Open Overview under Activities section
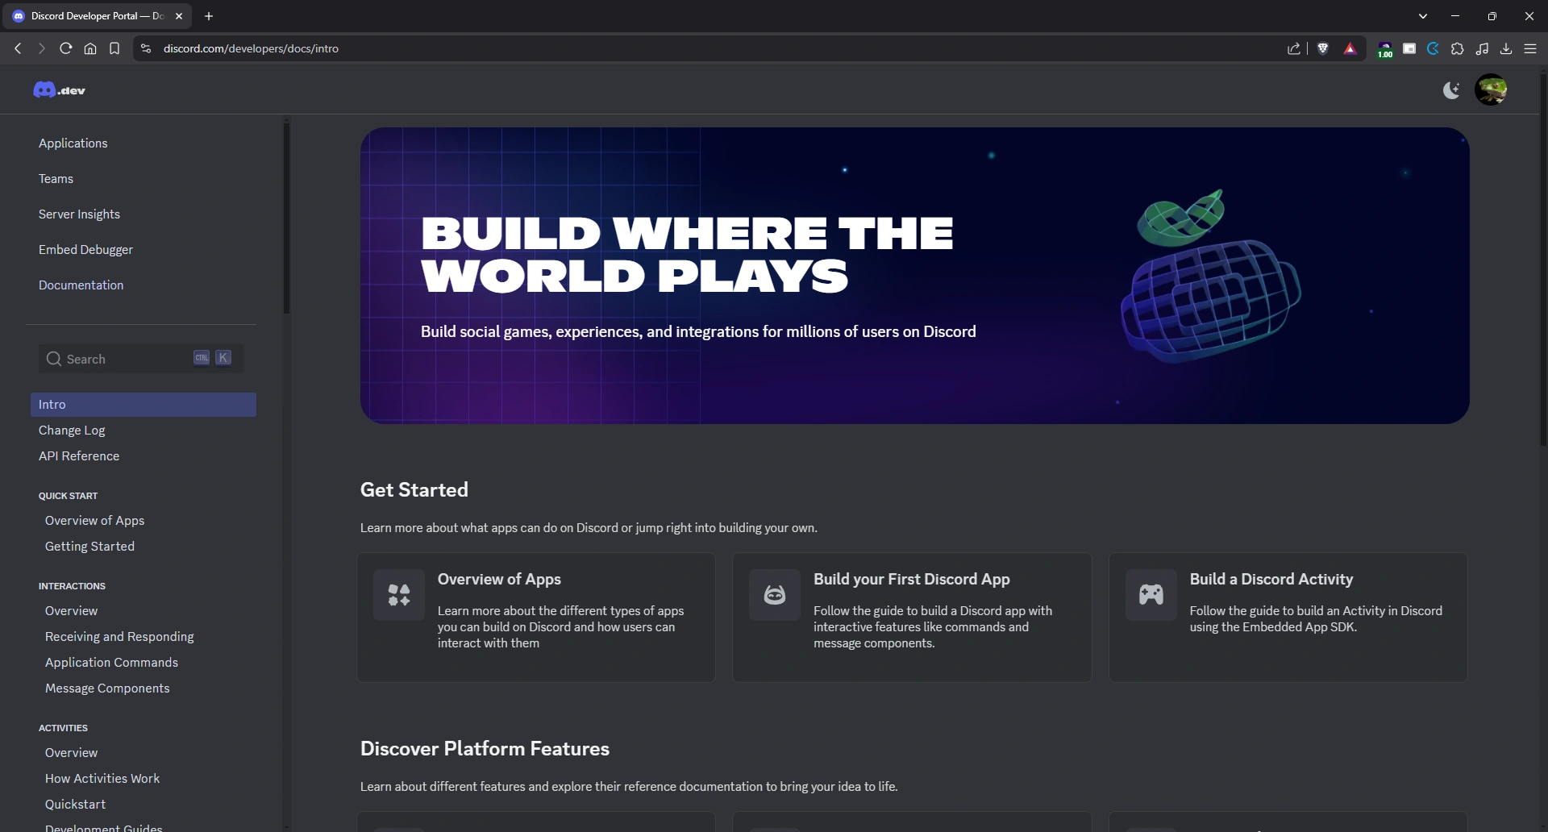 coord(71,753)
